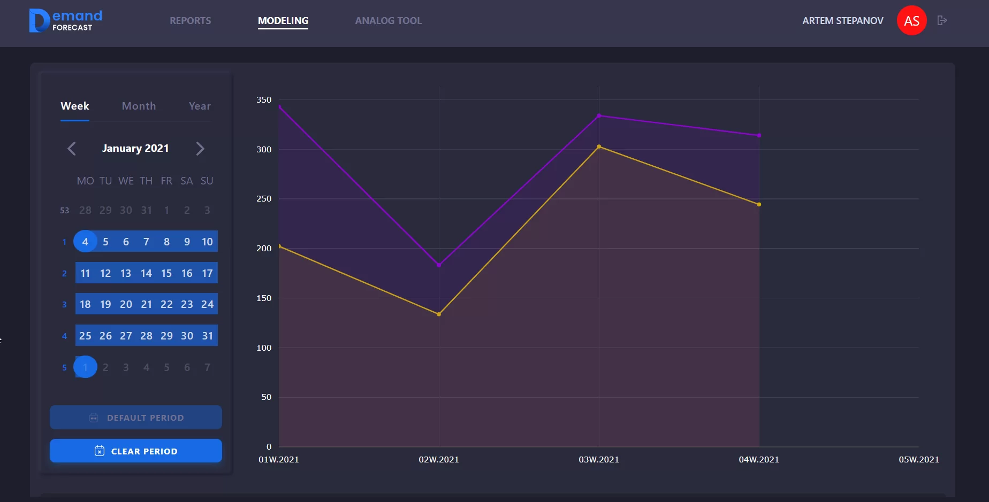Advance to next month with right chevron
Viewport: 989px width, 502px height.
200,149
